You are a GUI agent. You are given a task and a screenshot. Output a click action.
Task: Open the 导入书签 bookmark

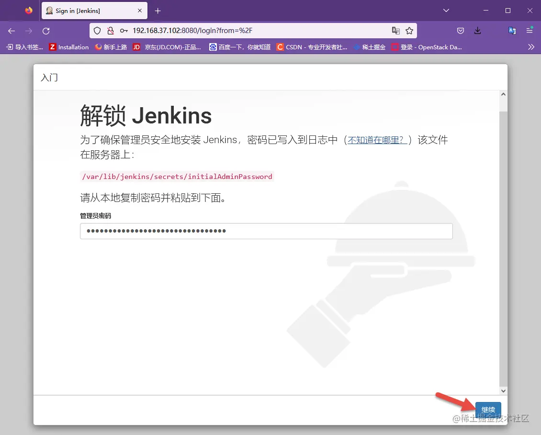[x=24, y=47]
